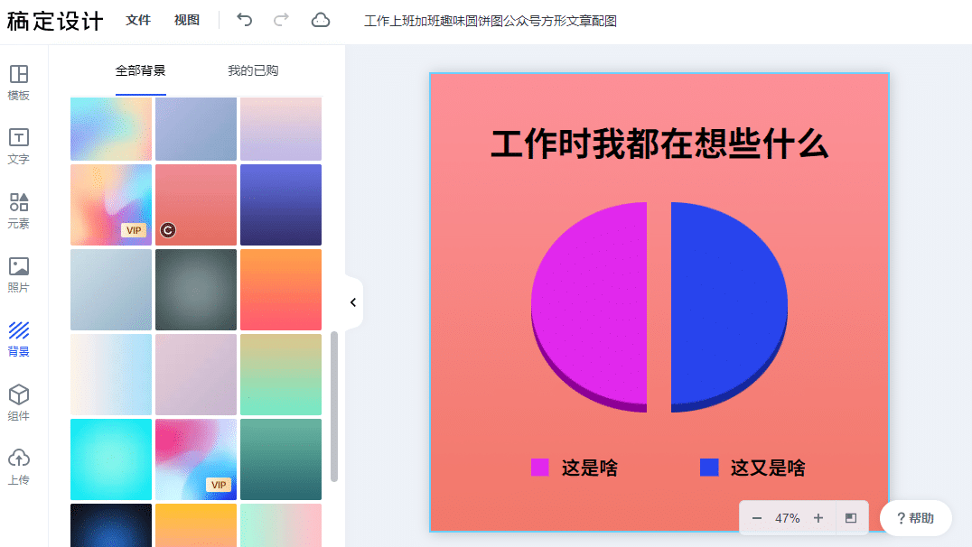Zoom in with the plus icon
The height and width of the screenshot is (547, 972).
coord(818,518)
